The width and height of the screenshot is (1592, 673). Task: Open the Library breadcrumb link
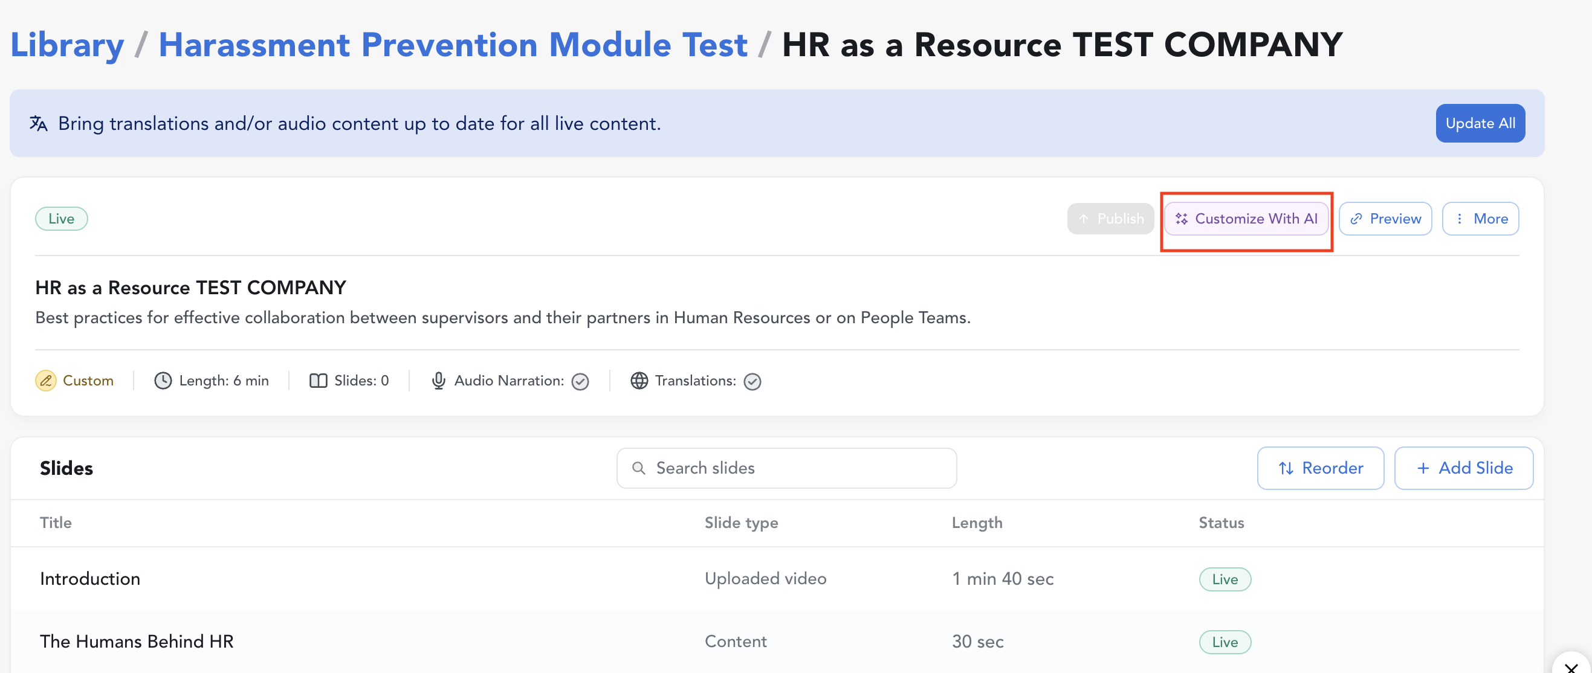pyautogui.click(x=66, y=45)
